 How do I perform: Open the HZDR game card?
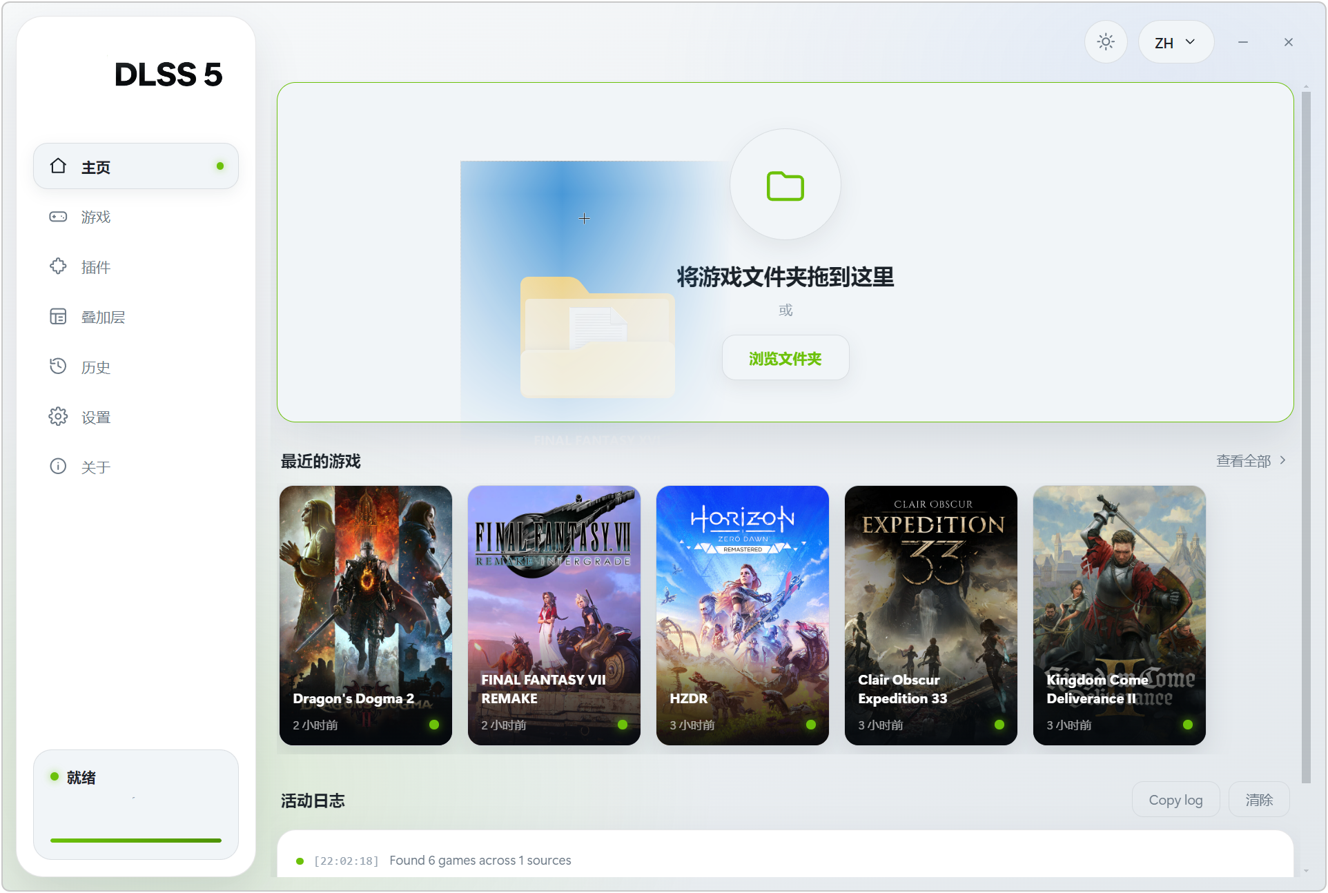tap(743, 616)
